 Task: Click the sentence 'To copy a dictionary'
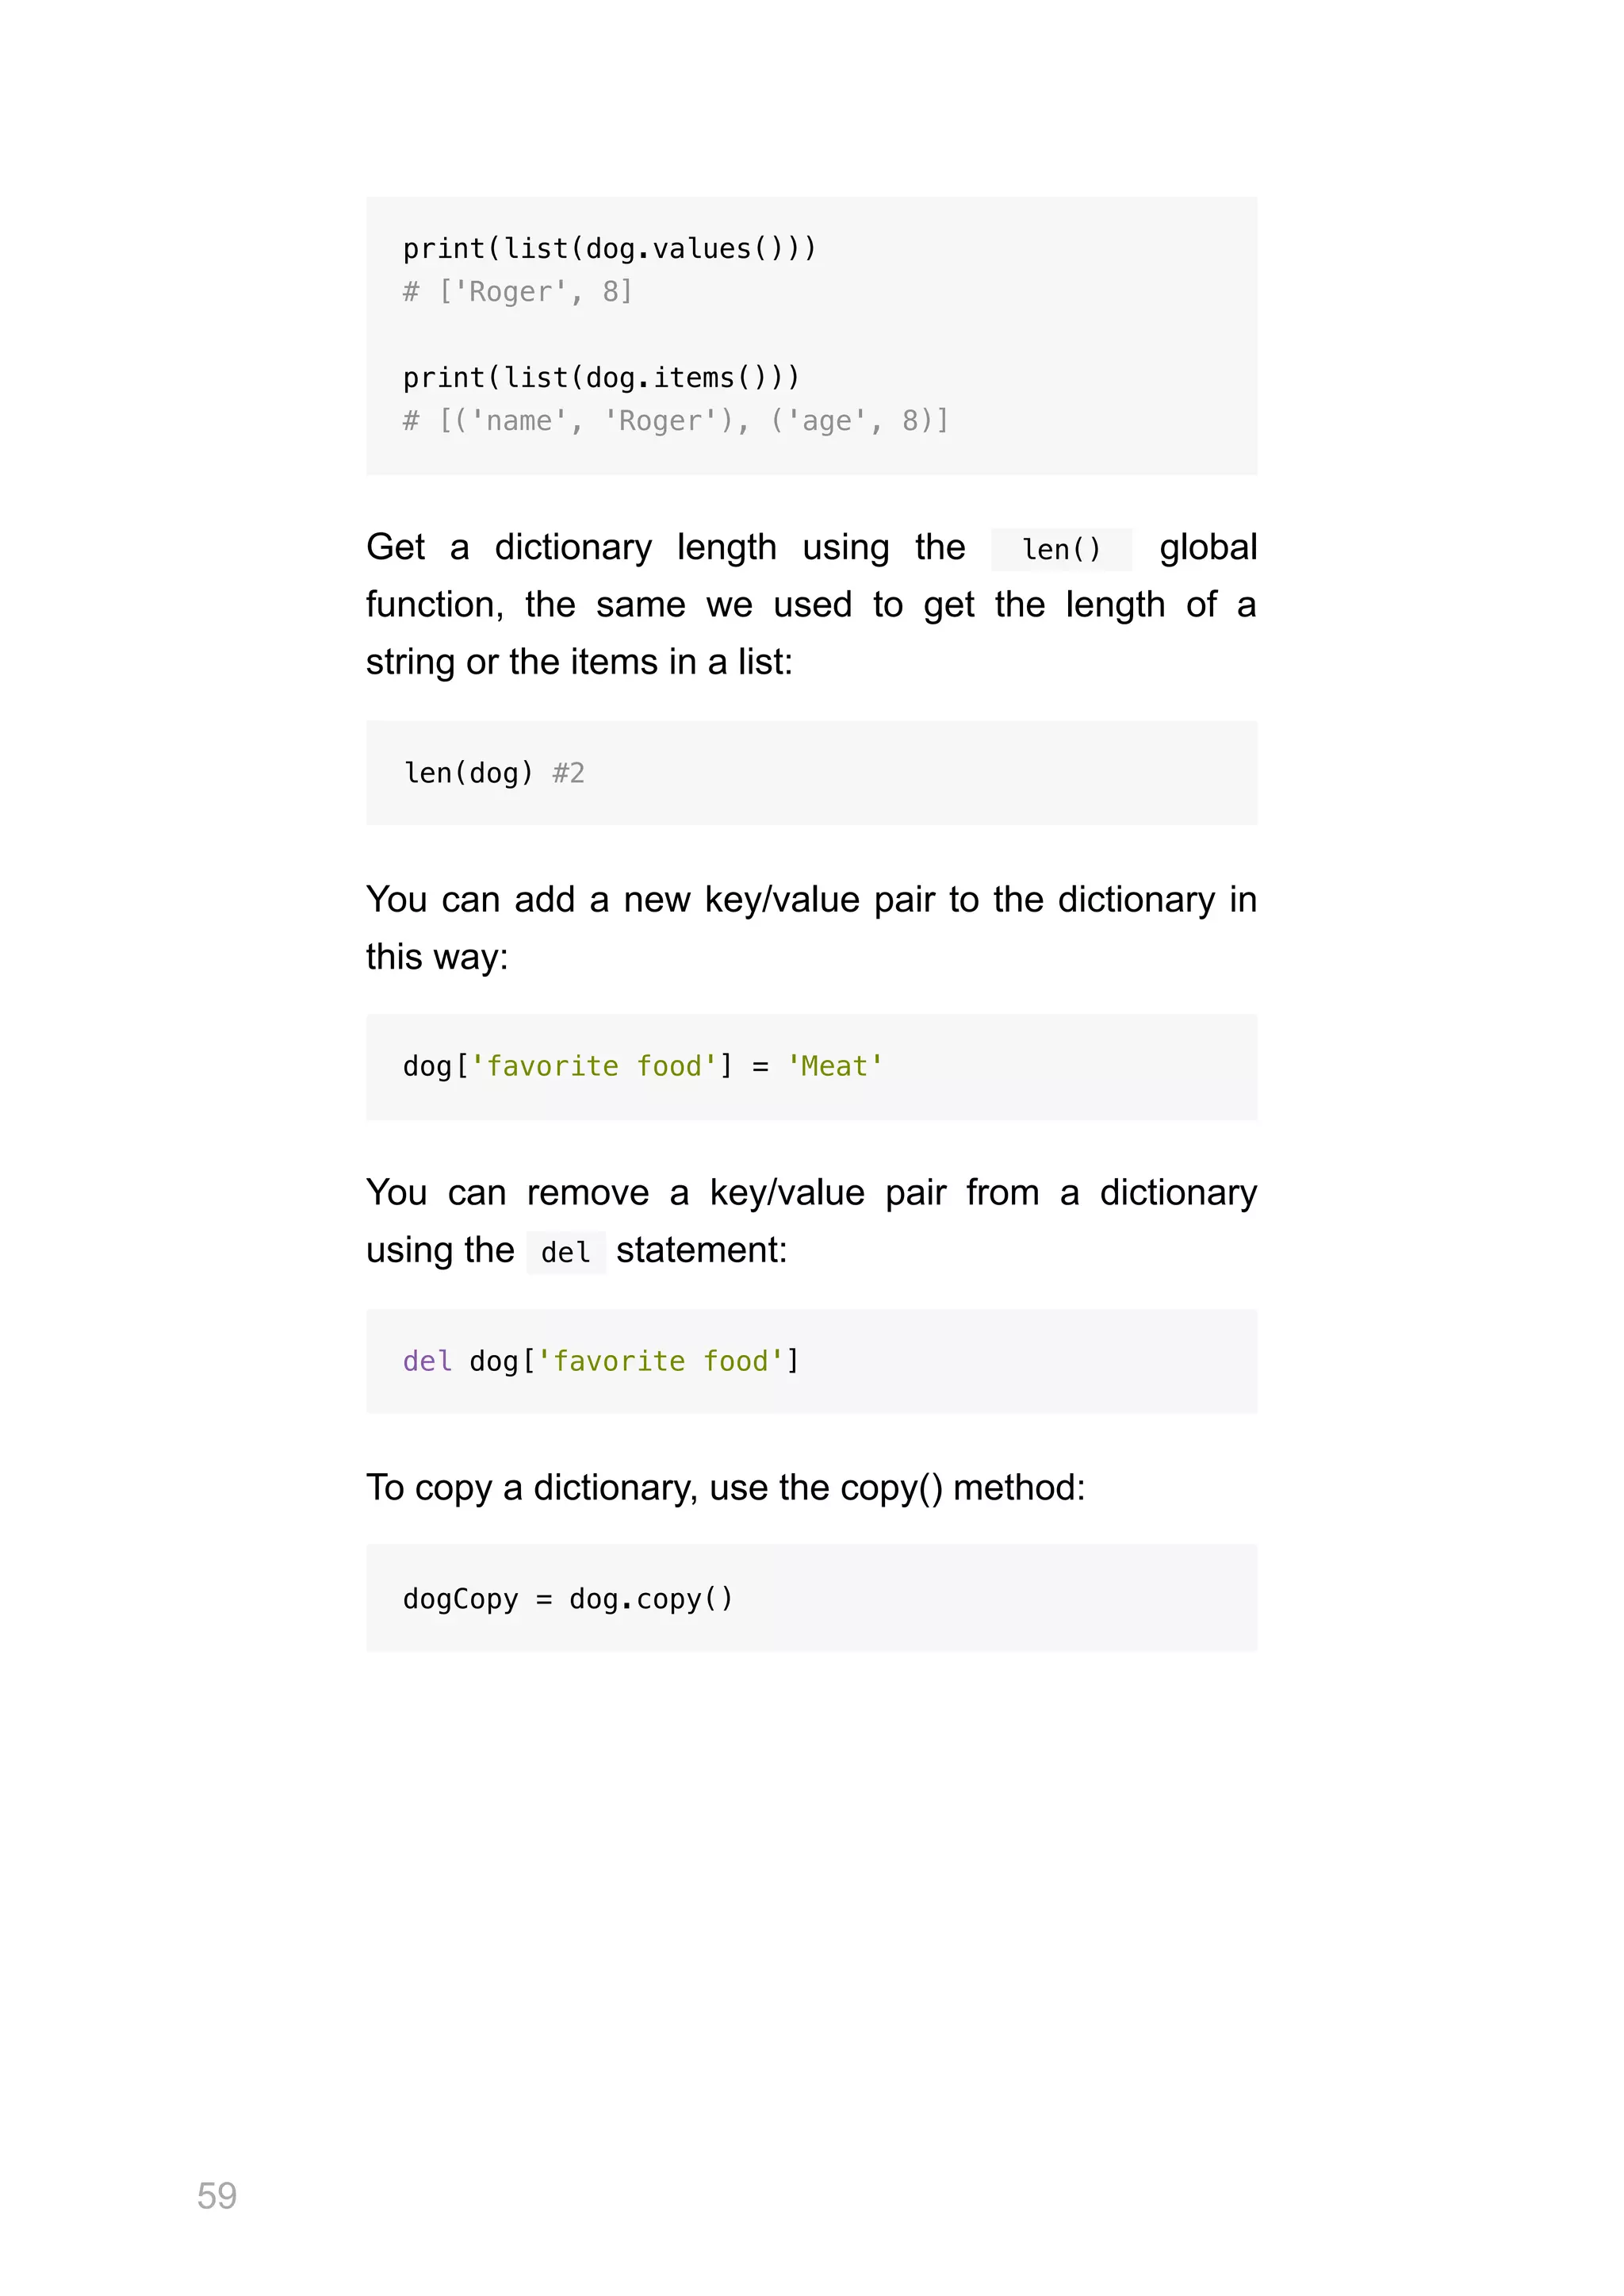(725, 1488)
